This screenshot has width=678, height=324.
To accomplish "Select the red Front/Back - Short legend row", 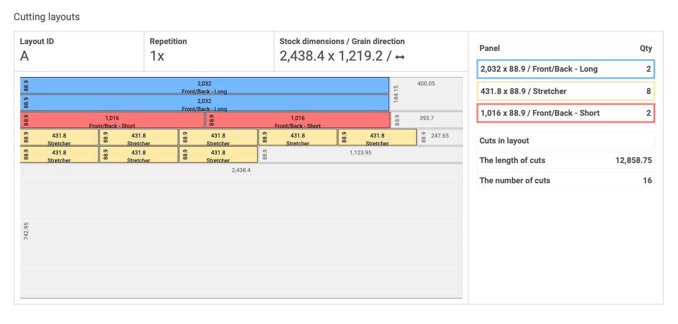I will tap(565, 113).
